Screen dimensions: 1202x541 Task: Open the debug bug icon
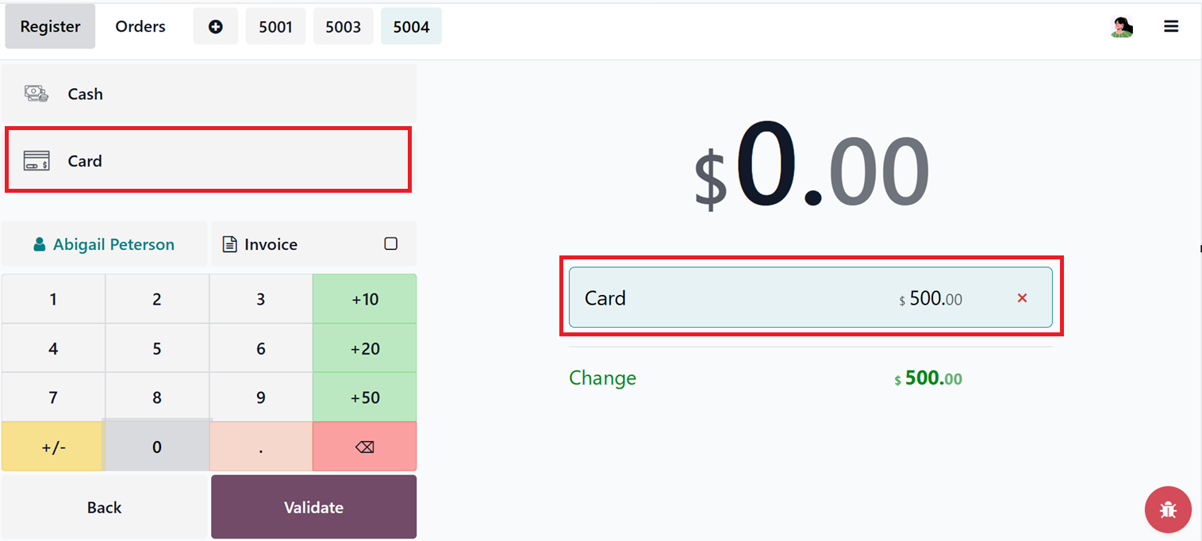coord(1168,509)
